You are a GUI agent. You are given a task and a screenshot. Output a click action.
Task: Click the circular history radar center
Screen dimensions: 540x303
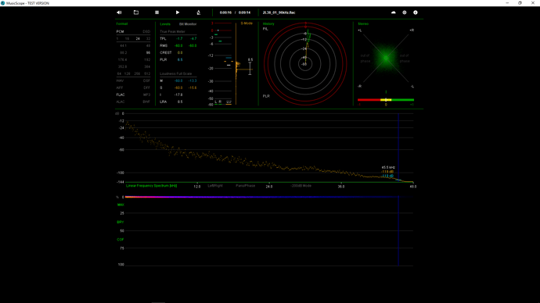point(305,64)
